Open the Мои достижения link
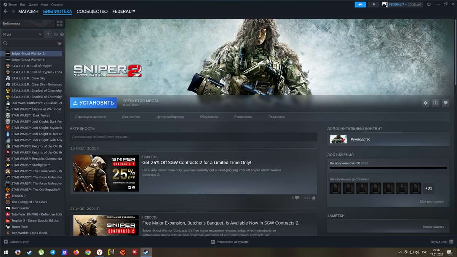Viewport: 457px width, 257px height. pyautogui.click(x=432, y=201)
